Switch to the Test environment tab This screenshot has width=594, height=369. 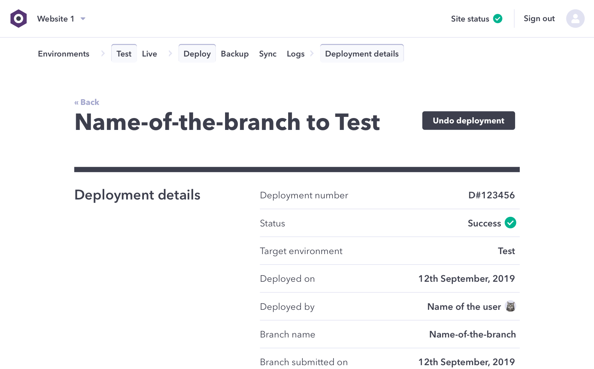123,53
